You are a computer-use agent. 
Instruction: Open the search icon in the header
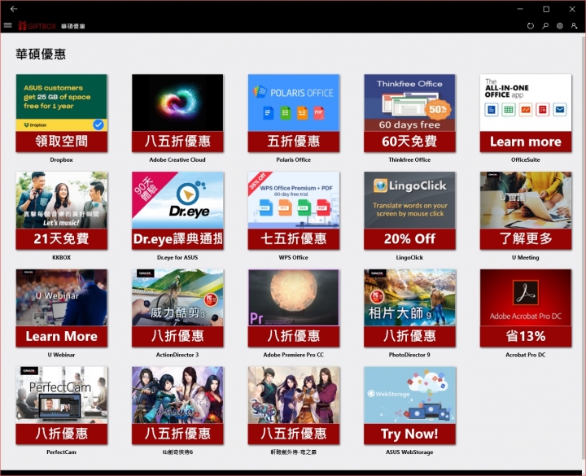pyautogui.click(x=545, y=26)
